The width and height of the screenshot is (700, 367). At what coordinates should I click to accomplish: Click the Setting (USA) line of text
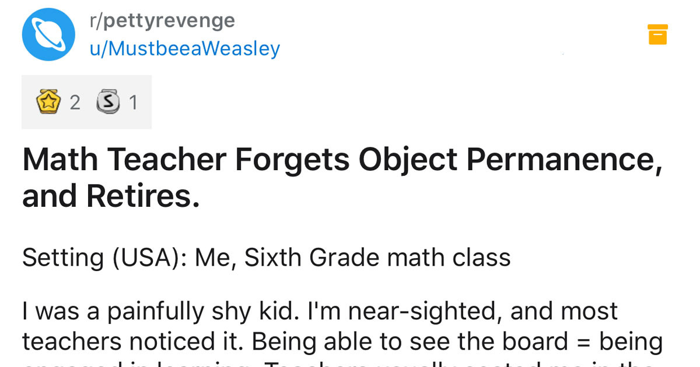pos(265,257)
